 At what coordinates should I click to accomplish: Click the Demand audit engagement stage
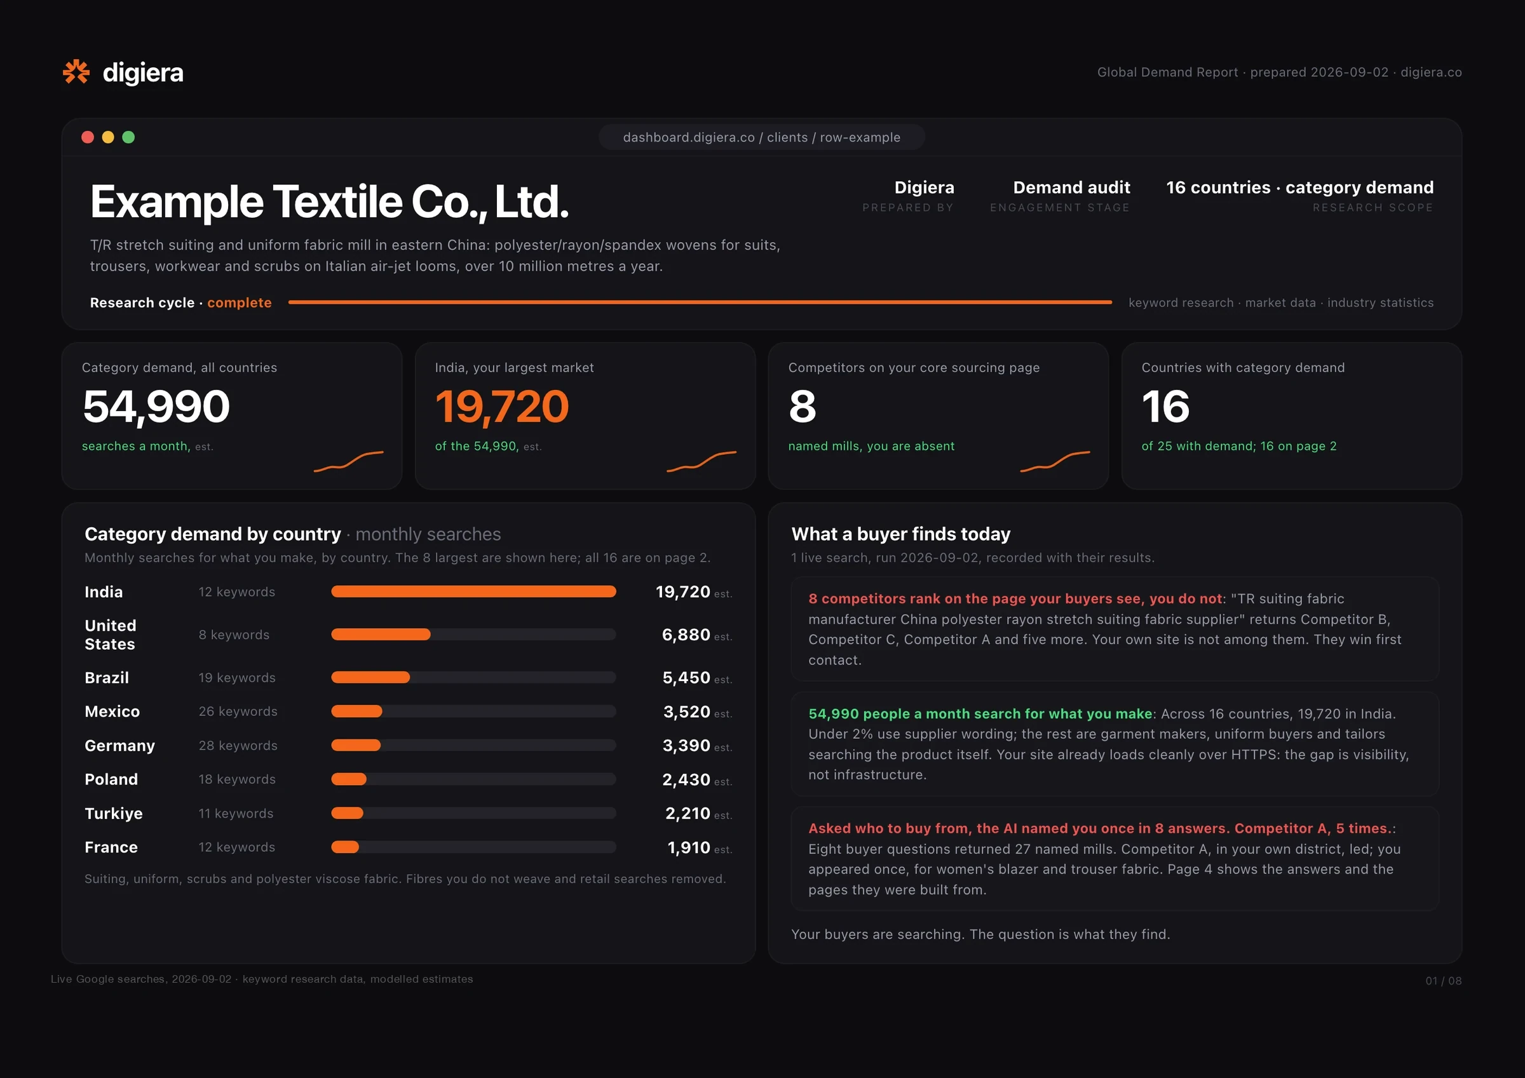(1071, 187)
